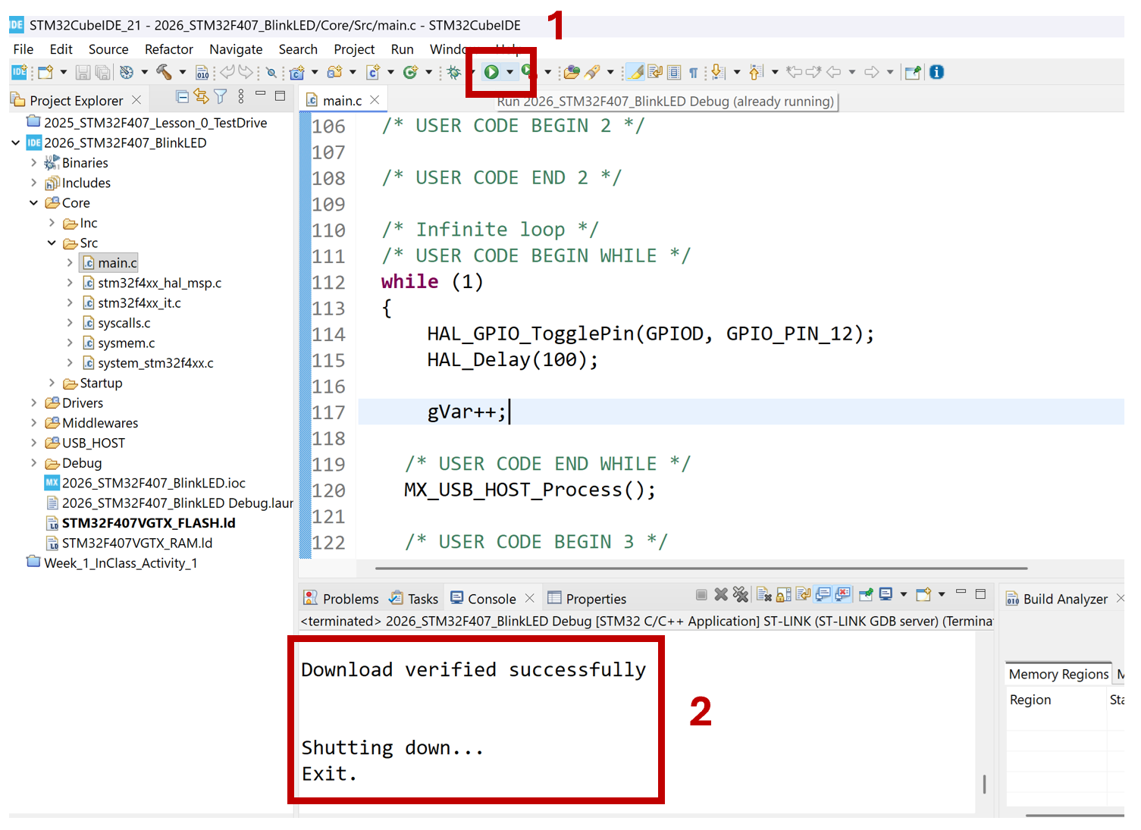Click the STM32CubeIDE IDE icon in toolbar
The image size is (1141, 830).
tap(19, 72)
